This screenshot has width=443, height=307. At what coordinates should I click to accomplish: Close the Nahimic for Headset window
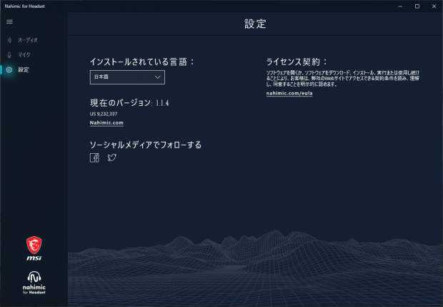pos(434,6)
